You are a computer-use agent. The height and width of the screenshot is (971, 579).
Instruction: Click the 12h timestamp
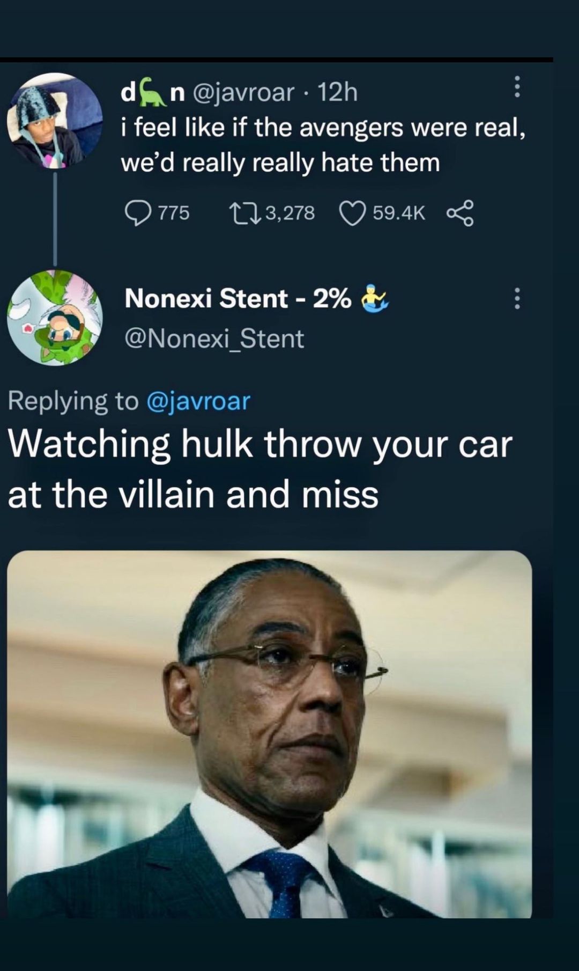pyautogui.click(x=337, y=92)
